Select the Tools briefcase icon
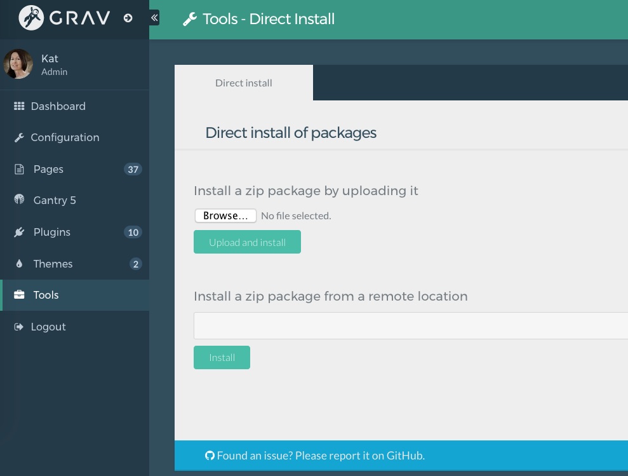This screenshot has height=476, width=628. (20, 295)
